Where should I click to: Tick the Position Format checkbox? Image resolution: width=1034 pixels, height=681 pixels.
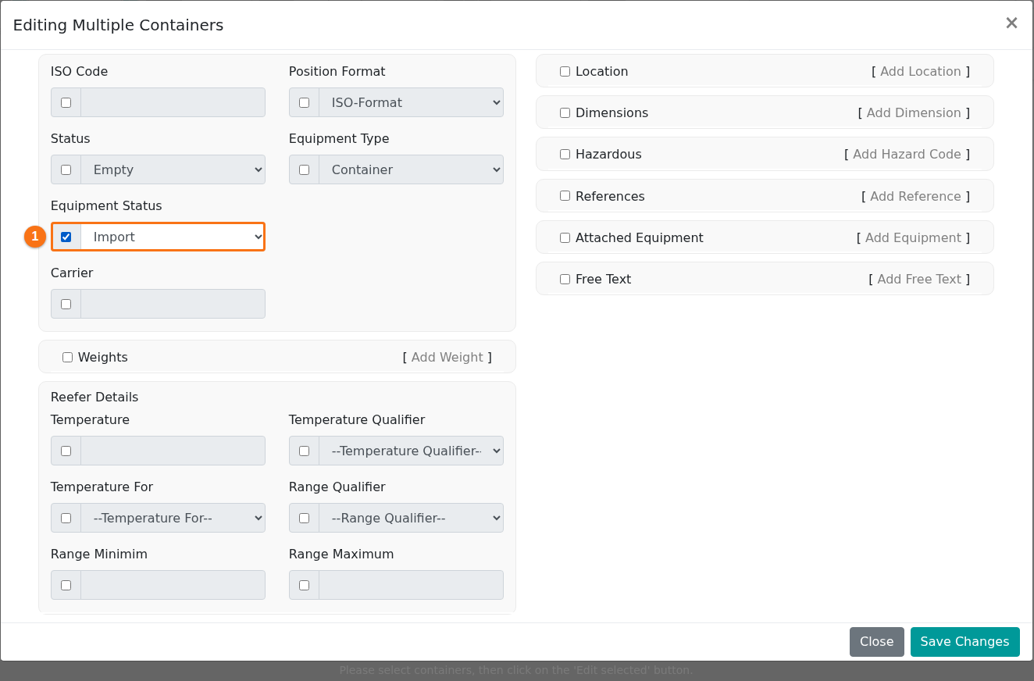(x=304, y=102)
